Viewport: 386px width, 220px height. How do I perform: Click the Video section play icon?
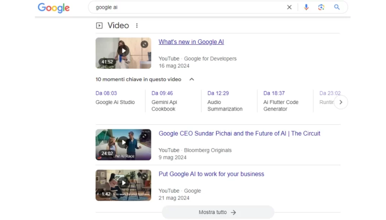click(99, 25)
